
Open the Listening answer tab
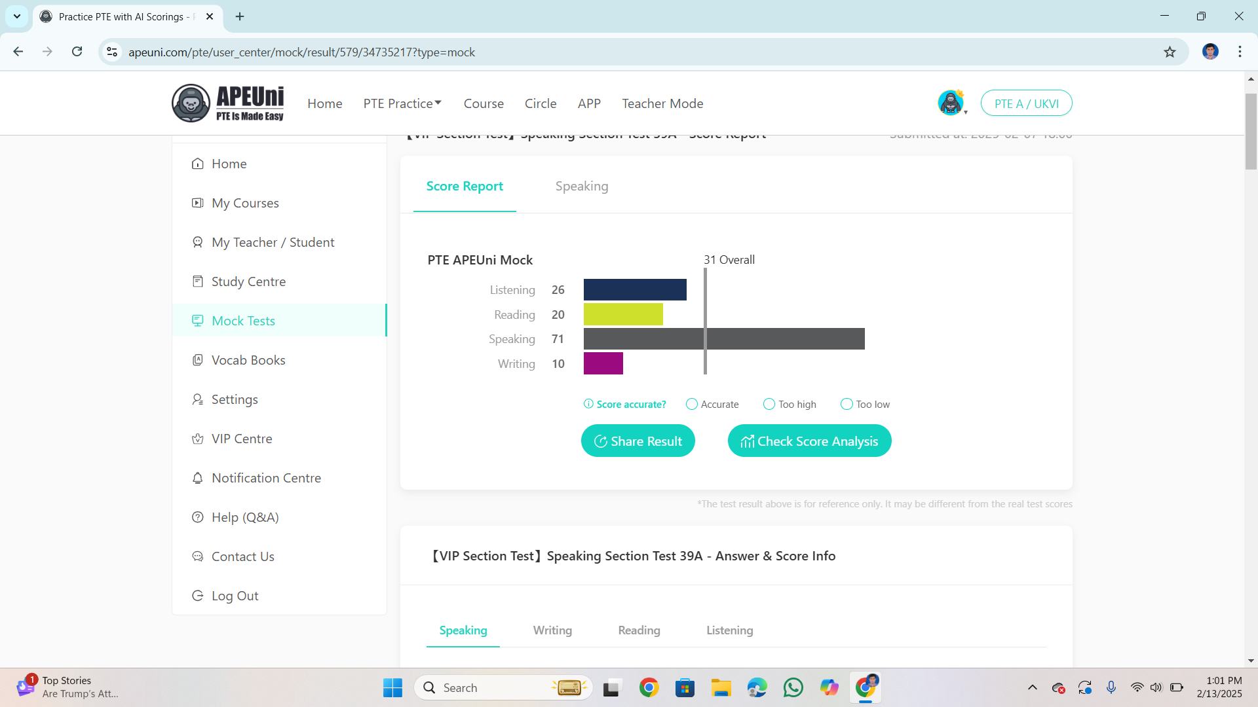pos(729,630)
